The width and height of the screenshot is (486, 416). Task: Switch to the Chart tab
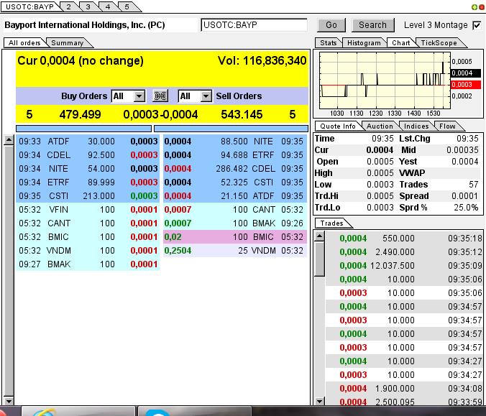pyautogui.click(x=400, y=42)
